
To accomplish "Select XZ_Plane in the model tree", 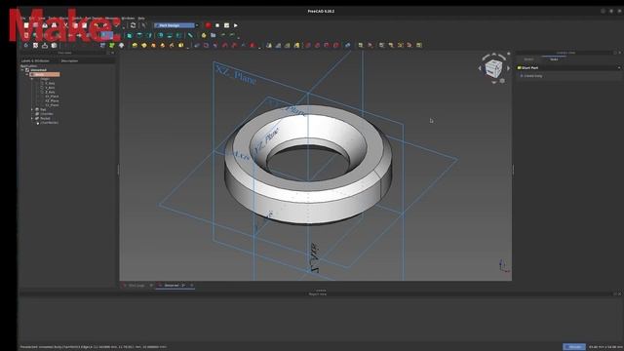I will pos(52,100).
